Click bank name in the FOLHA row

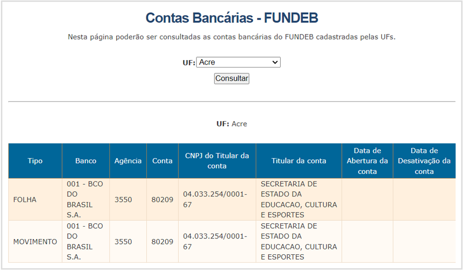coord(85,200)
